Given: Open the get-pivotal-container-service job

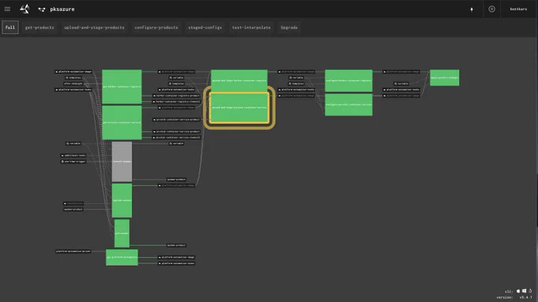Looking at the screenshot, I should coord(122,123).
